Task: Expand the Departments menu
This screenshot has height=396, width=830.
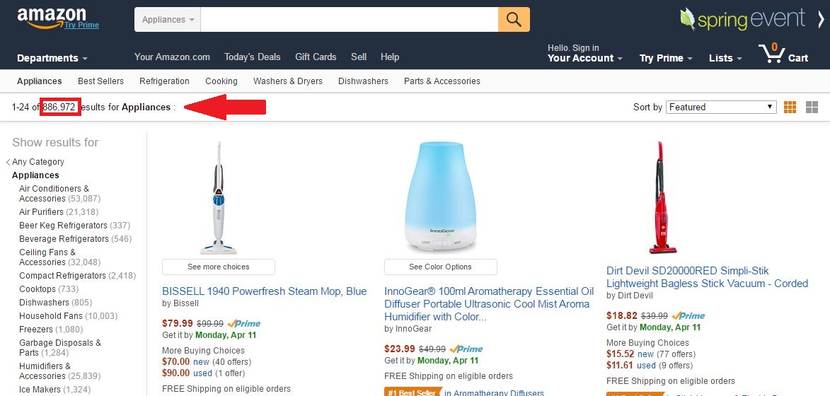Action: pyautogui.click(x=52, y=58)
